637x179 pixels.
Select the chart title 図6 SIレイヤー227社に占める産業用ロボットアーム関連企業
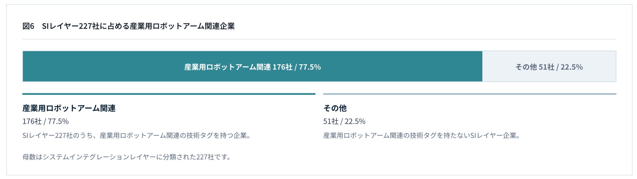point(128,26)
